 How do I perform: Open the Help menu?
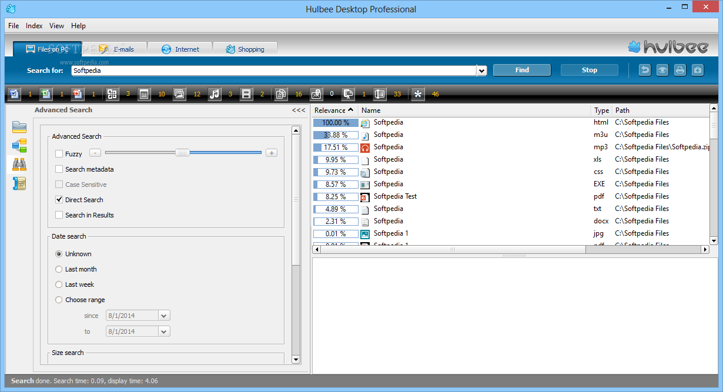pos(79,26)
